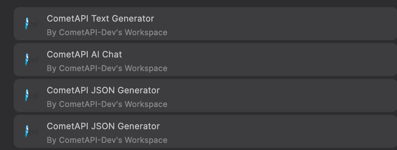Click the workspace byline under CometAPI Text Generator
This screenshot has width=397, height=150.
(107, 32)
